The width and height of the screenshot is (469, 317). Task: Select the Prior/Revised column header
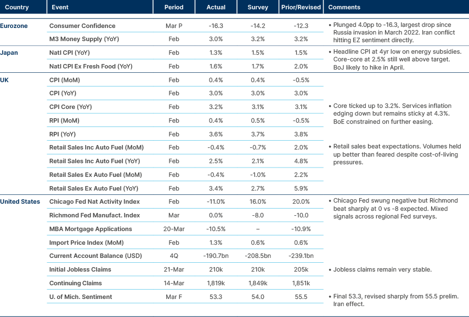(x=301, y=7)
